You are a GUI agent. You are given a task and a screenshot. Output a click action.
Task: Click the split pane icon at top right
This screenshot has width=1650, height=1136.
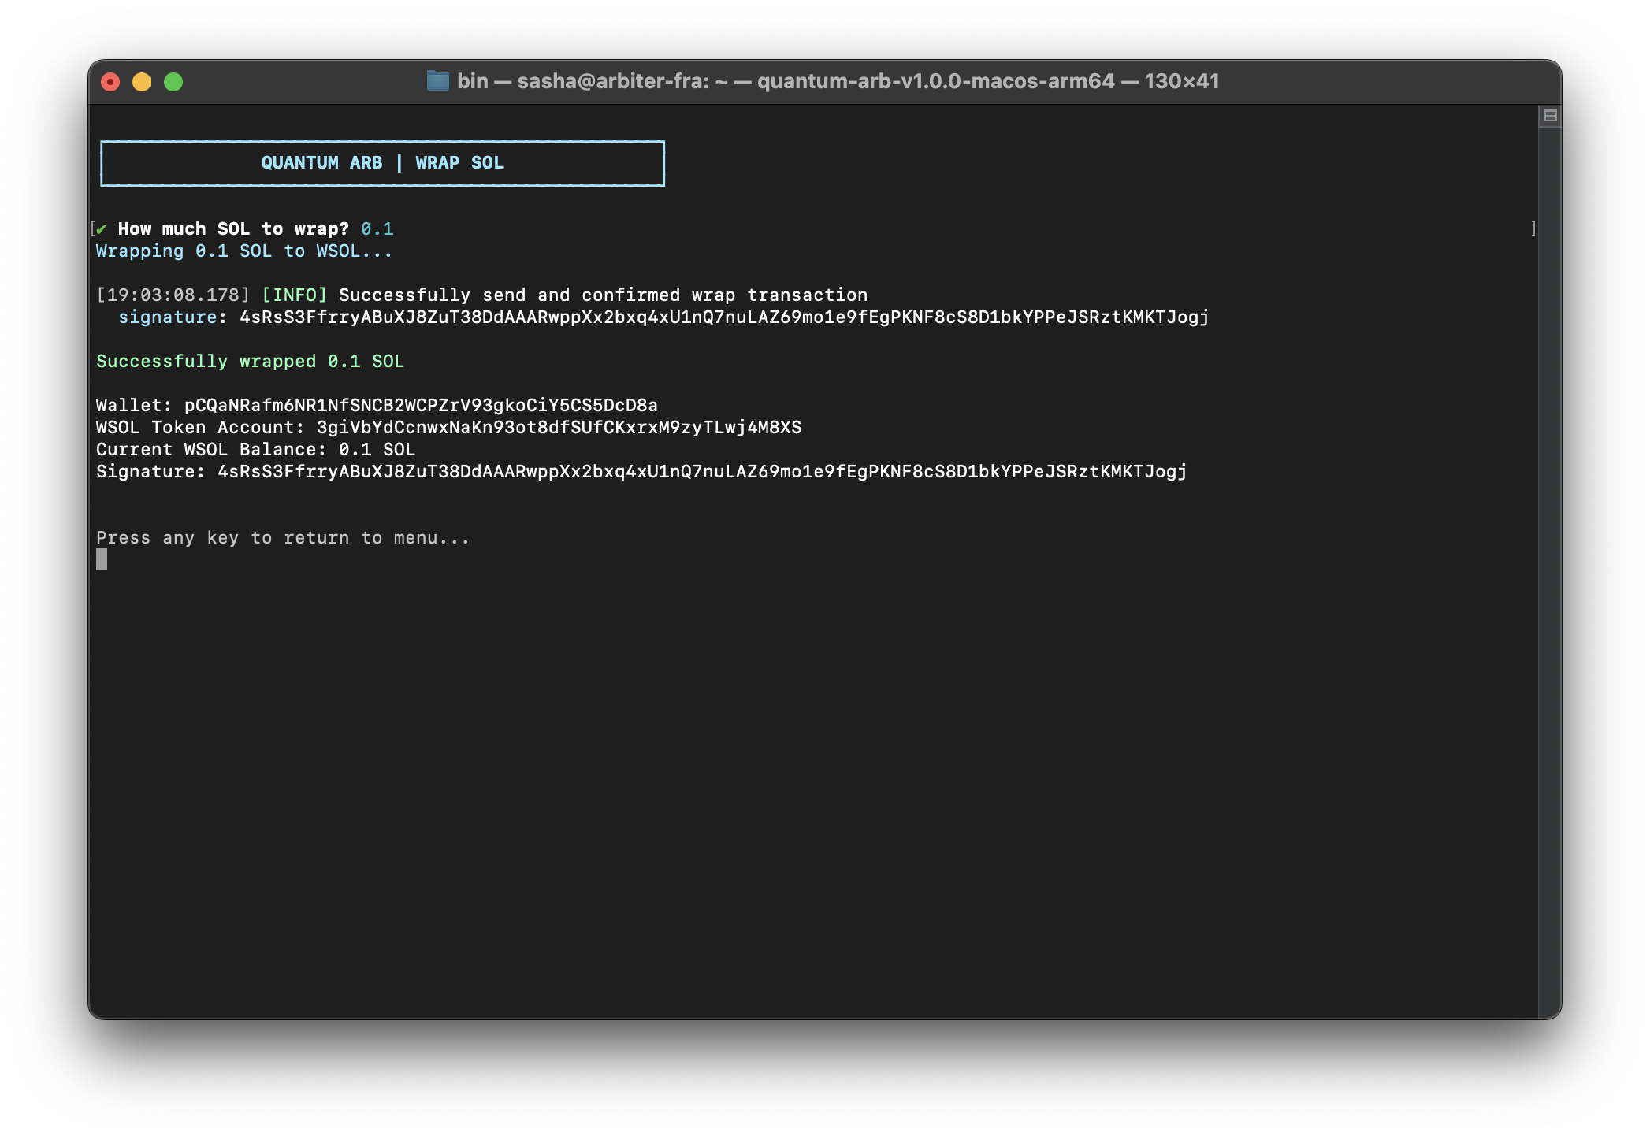(1550, 116)
